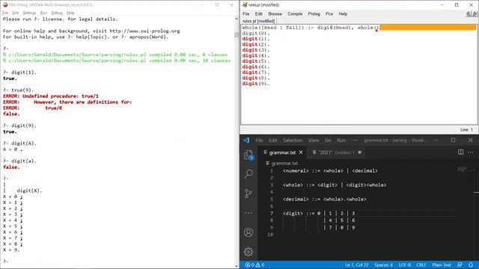Click the feedback icon in status bar
Viewport: 479px width, 269px height.
click(x=460, y=265)
